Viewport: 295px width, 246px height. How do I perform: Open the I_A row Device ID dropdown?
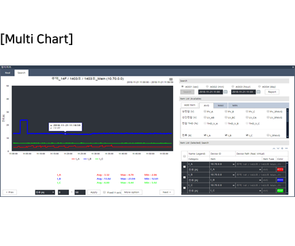click(222, 164)
